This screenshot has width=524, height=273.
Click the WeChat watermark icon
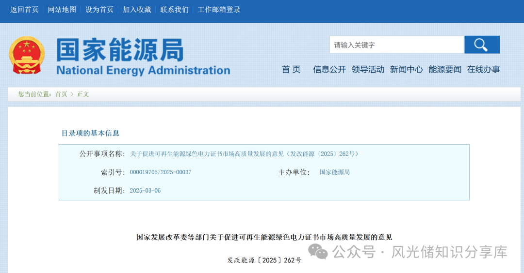[x=319, y=252]
